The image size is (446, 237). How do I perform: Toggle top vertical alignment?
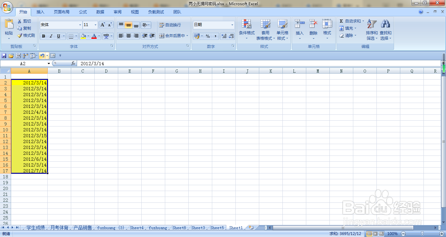(x=121, y=25)
